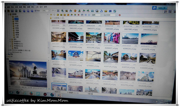Toggle the Smooth checkbox in toolbar
This screenshot has width=180, height=107.
coord(35,11)
